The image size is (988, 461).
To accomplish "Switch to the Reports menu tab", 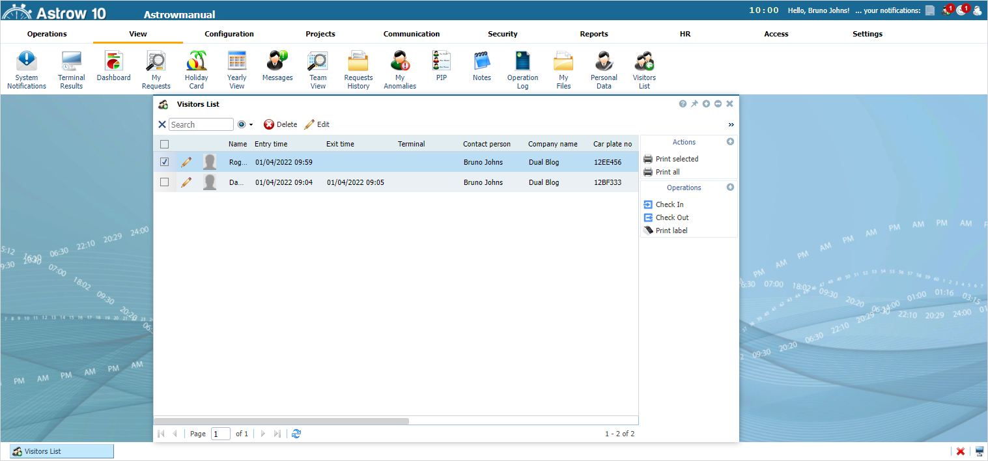I will point(594,34).
